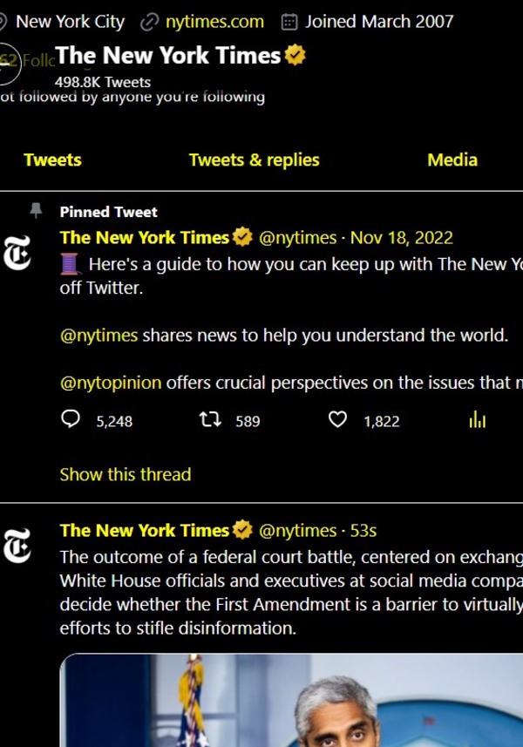Open the Nov 18, 2022 tweet timestamp
Image resolution: width=523 pixels, height=747 pixels.
(401, 238)
